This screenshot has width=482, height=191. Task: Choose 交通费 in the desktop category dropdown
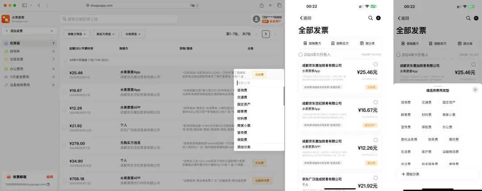[259, 97]
